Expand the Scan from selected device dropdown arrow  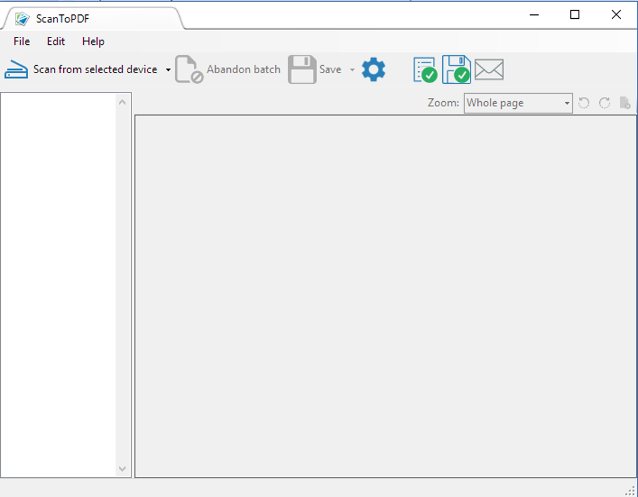(168, 70)
